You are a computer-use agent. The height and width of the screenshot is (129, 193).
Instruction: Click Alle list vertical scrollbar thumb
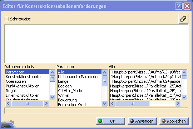click(184, 77)
